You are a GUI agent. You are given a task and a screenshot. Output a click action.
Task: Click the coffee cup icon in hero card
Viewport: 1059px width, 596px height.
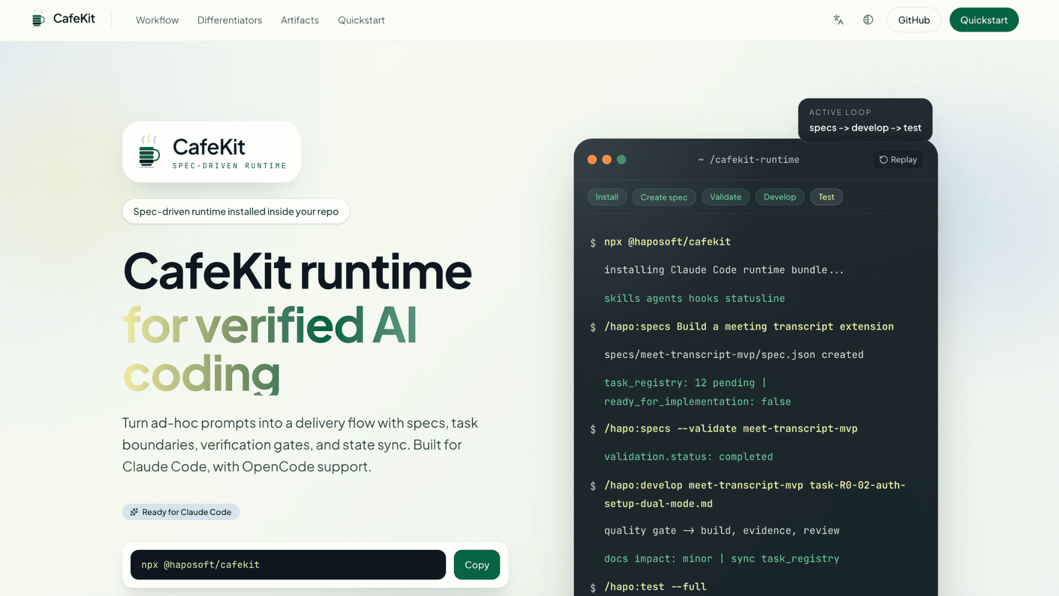click(149, 151)
